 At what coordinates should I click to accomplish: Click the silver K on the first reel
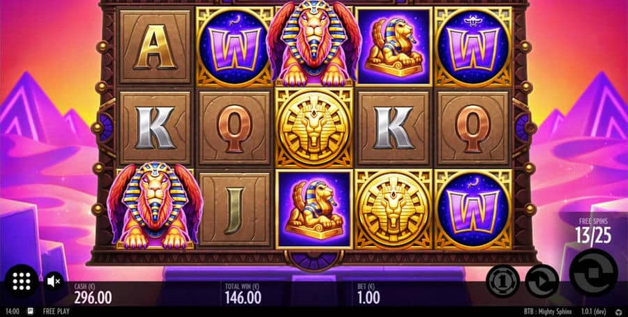click(x=155, y=127)
